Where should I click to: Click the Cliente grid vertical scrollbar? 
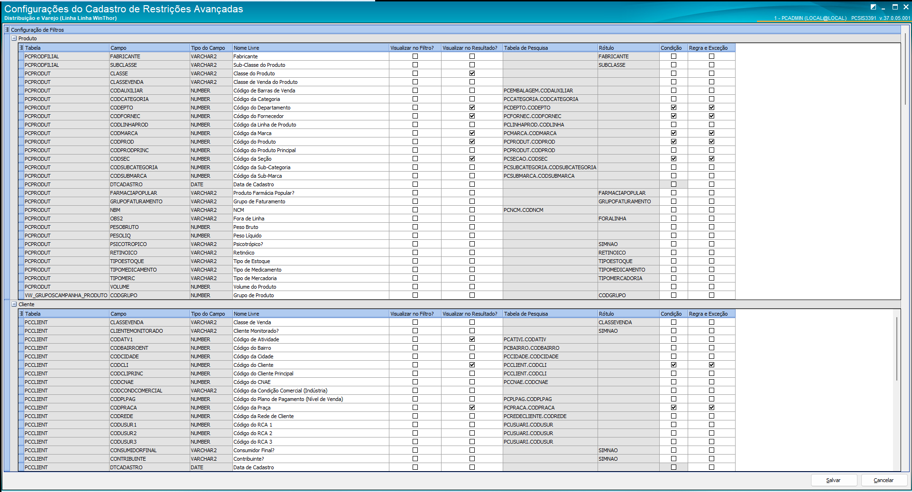896,348
